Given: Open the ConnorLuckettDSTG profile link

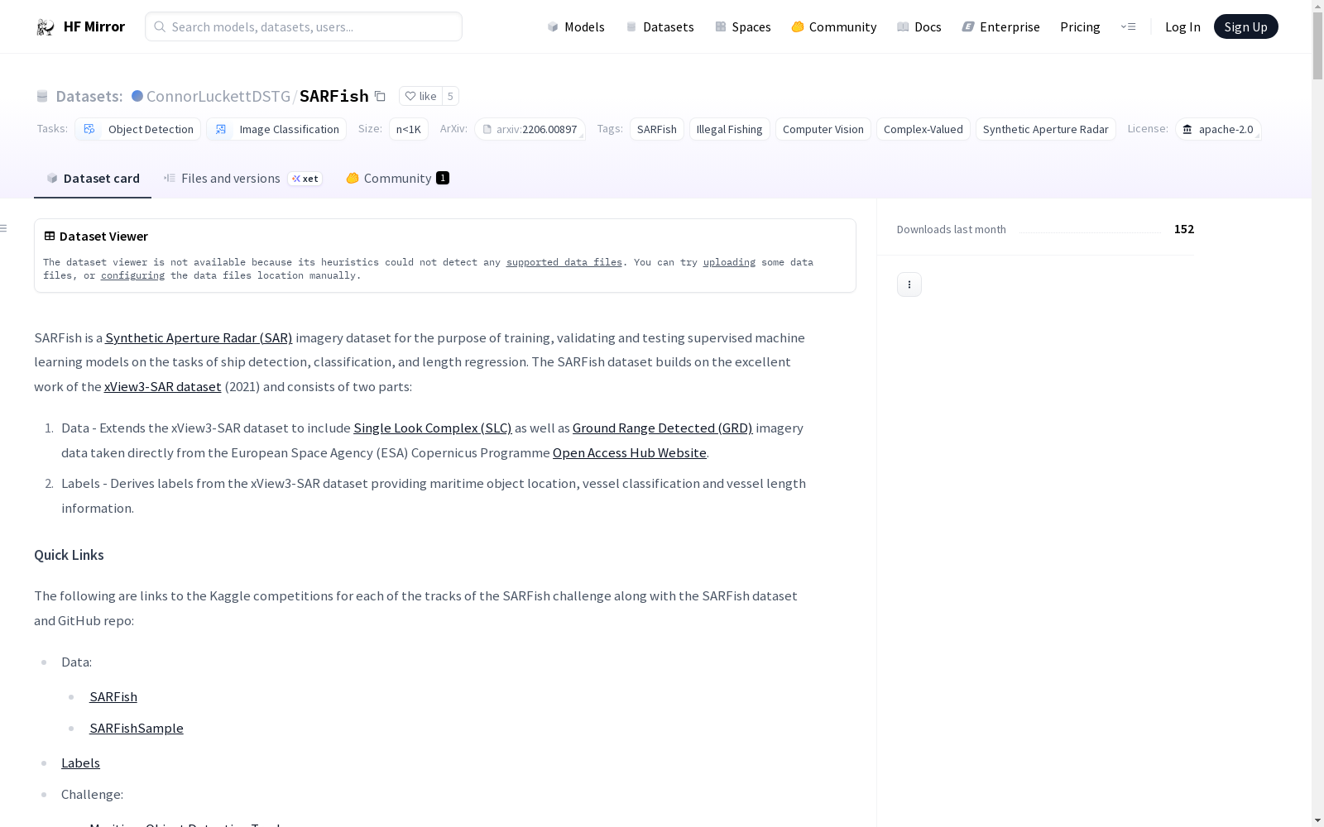Looking at the screenshot, I should [218, 96].
